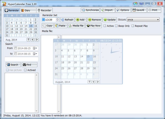This screenshot has width=165, height=119.
Task: Jump to today in small calendar
Action: [28, 39]
